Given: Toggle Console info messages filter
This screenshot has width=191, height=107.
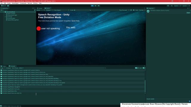Looking at the screenshot, I should [x=137, y=68].
